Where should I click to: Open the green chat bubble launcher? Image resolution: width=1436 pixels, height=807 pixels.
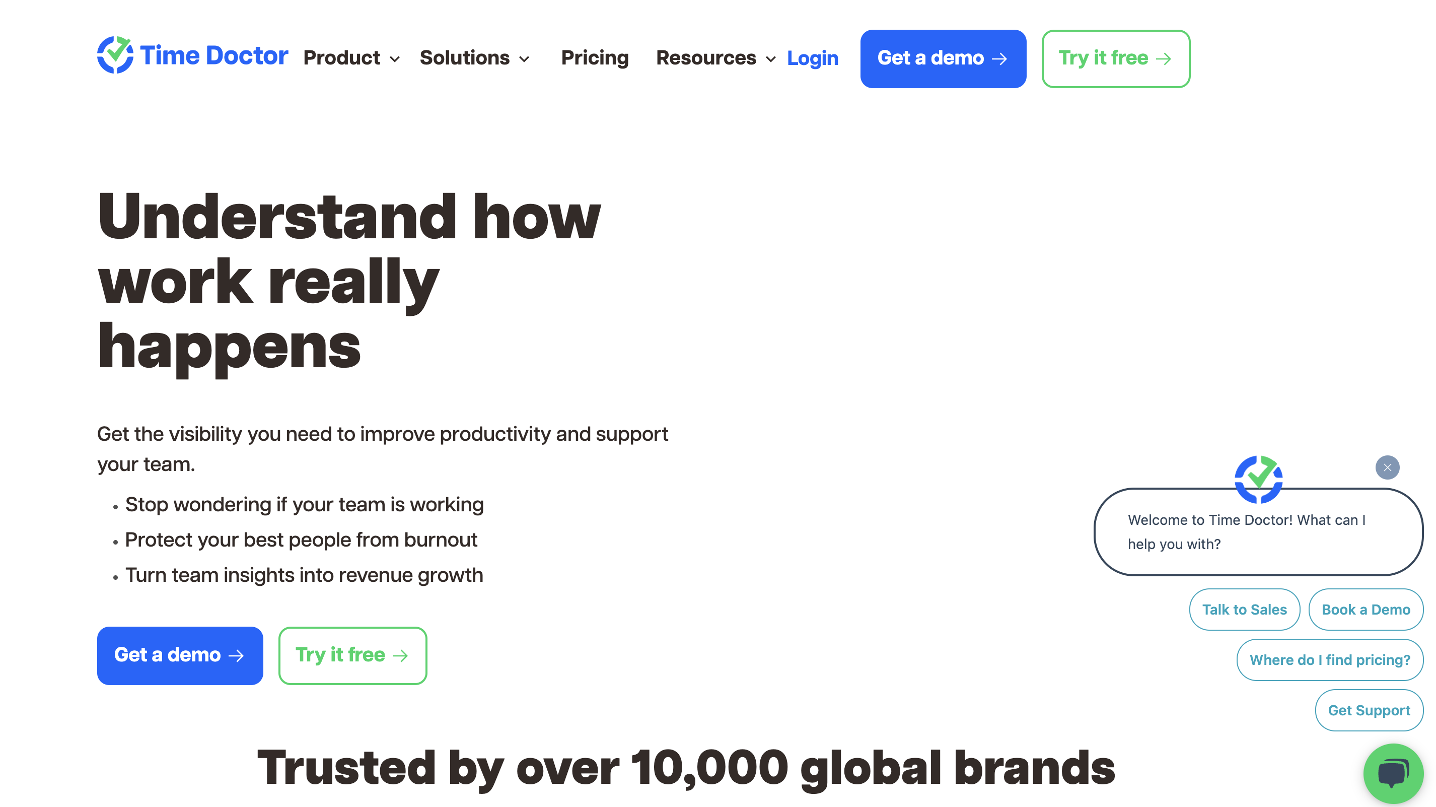pyautogui.click(x=1393, y=774)
